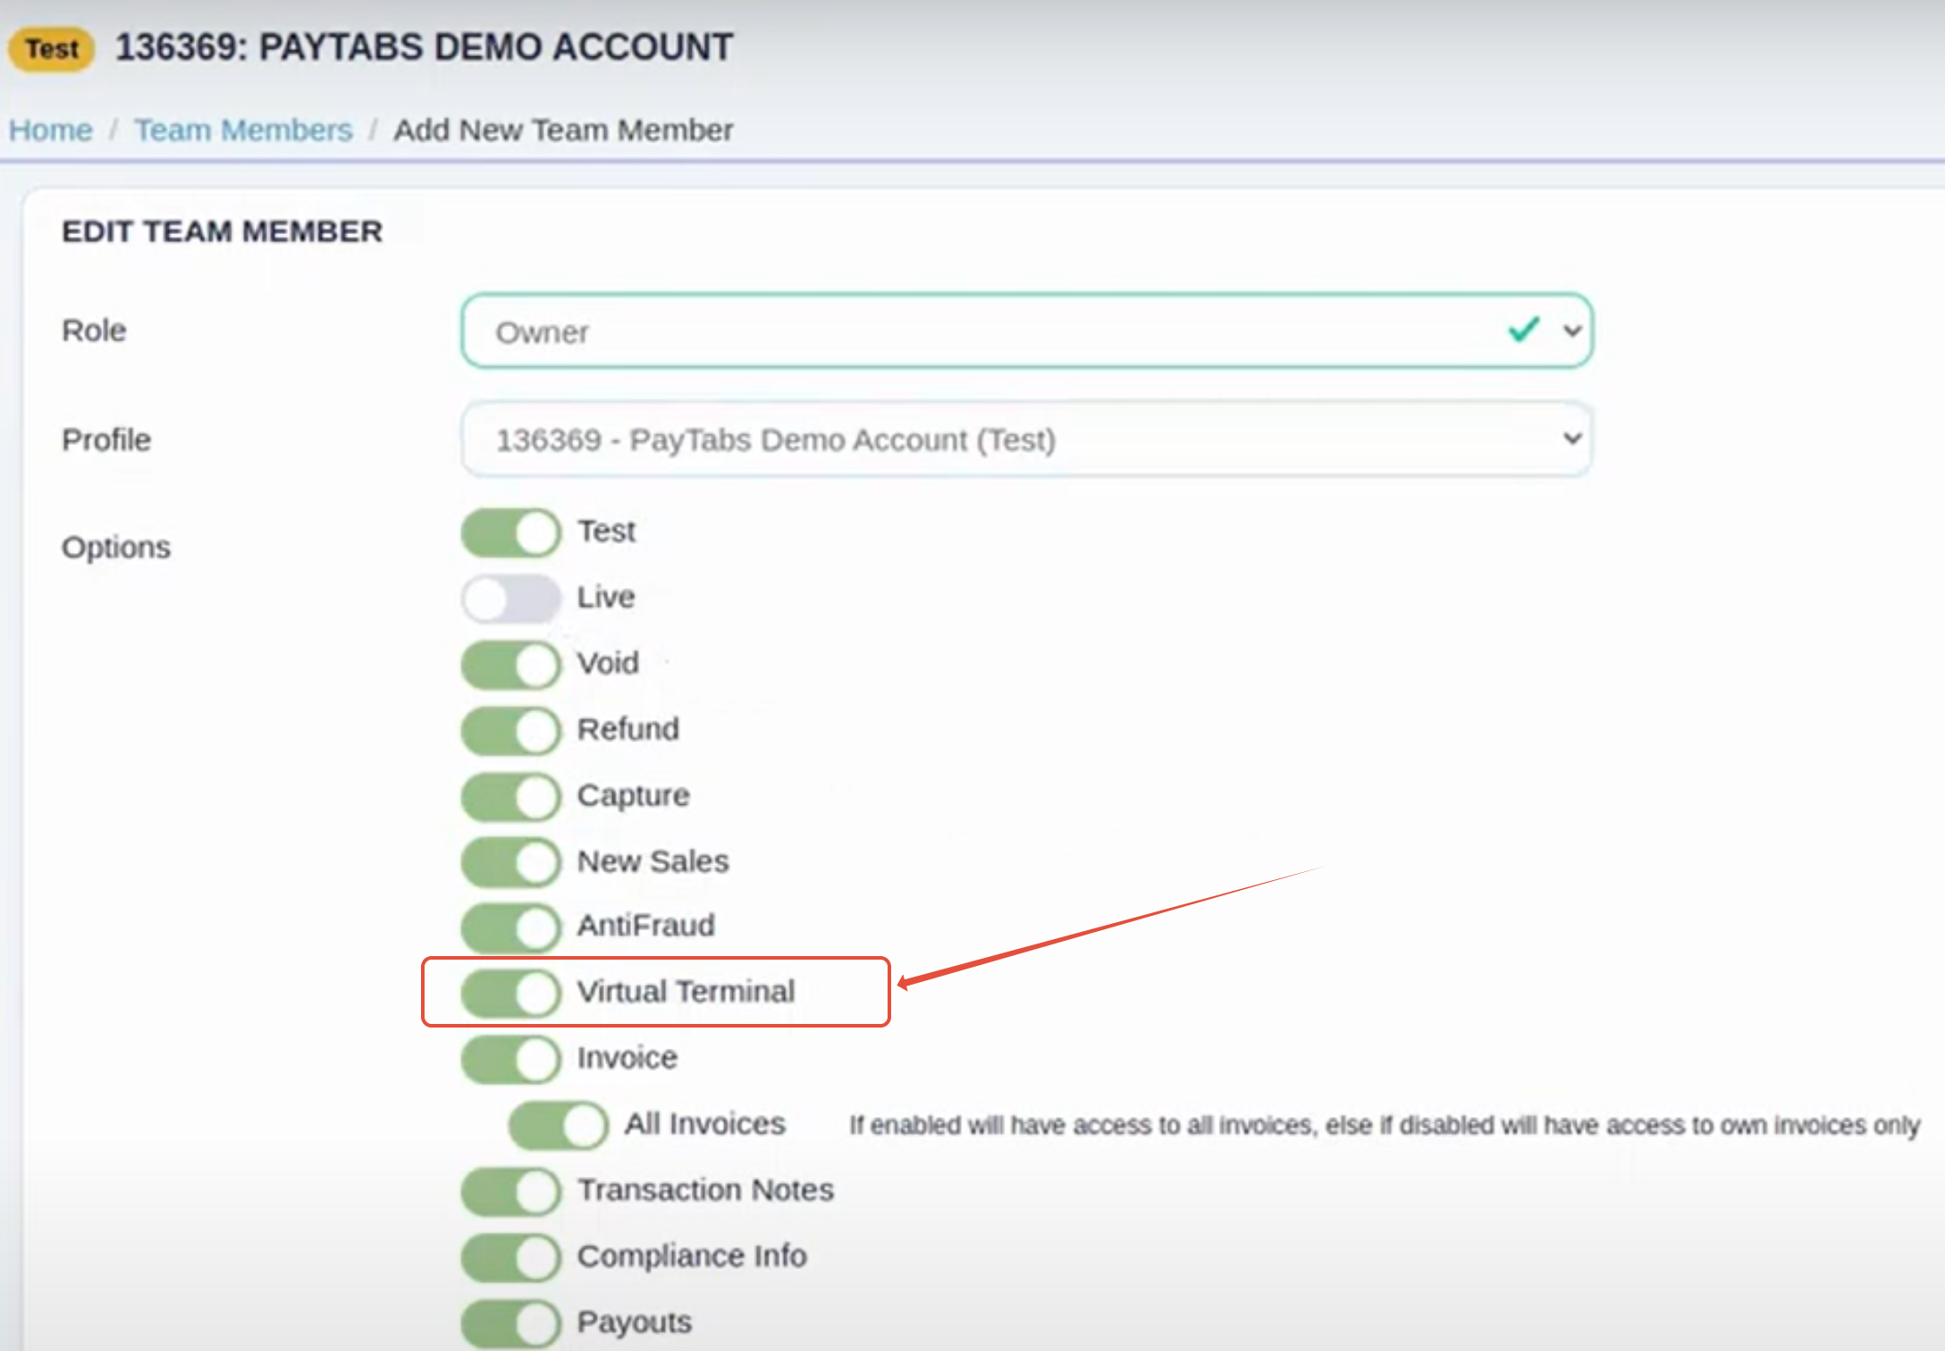Screen dimensions: 1945x1351
Task: Click the 136369: PayTabs Demo Account title
Action: (425, 47)
